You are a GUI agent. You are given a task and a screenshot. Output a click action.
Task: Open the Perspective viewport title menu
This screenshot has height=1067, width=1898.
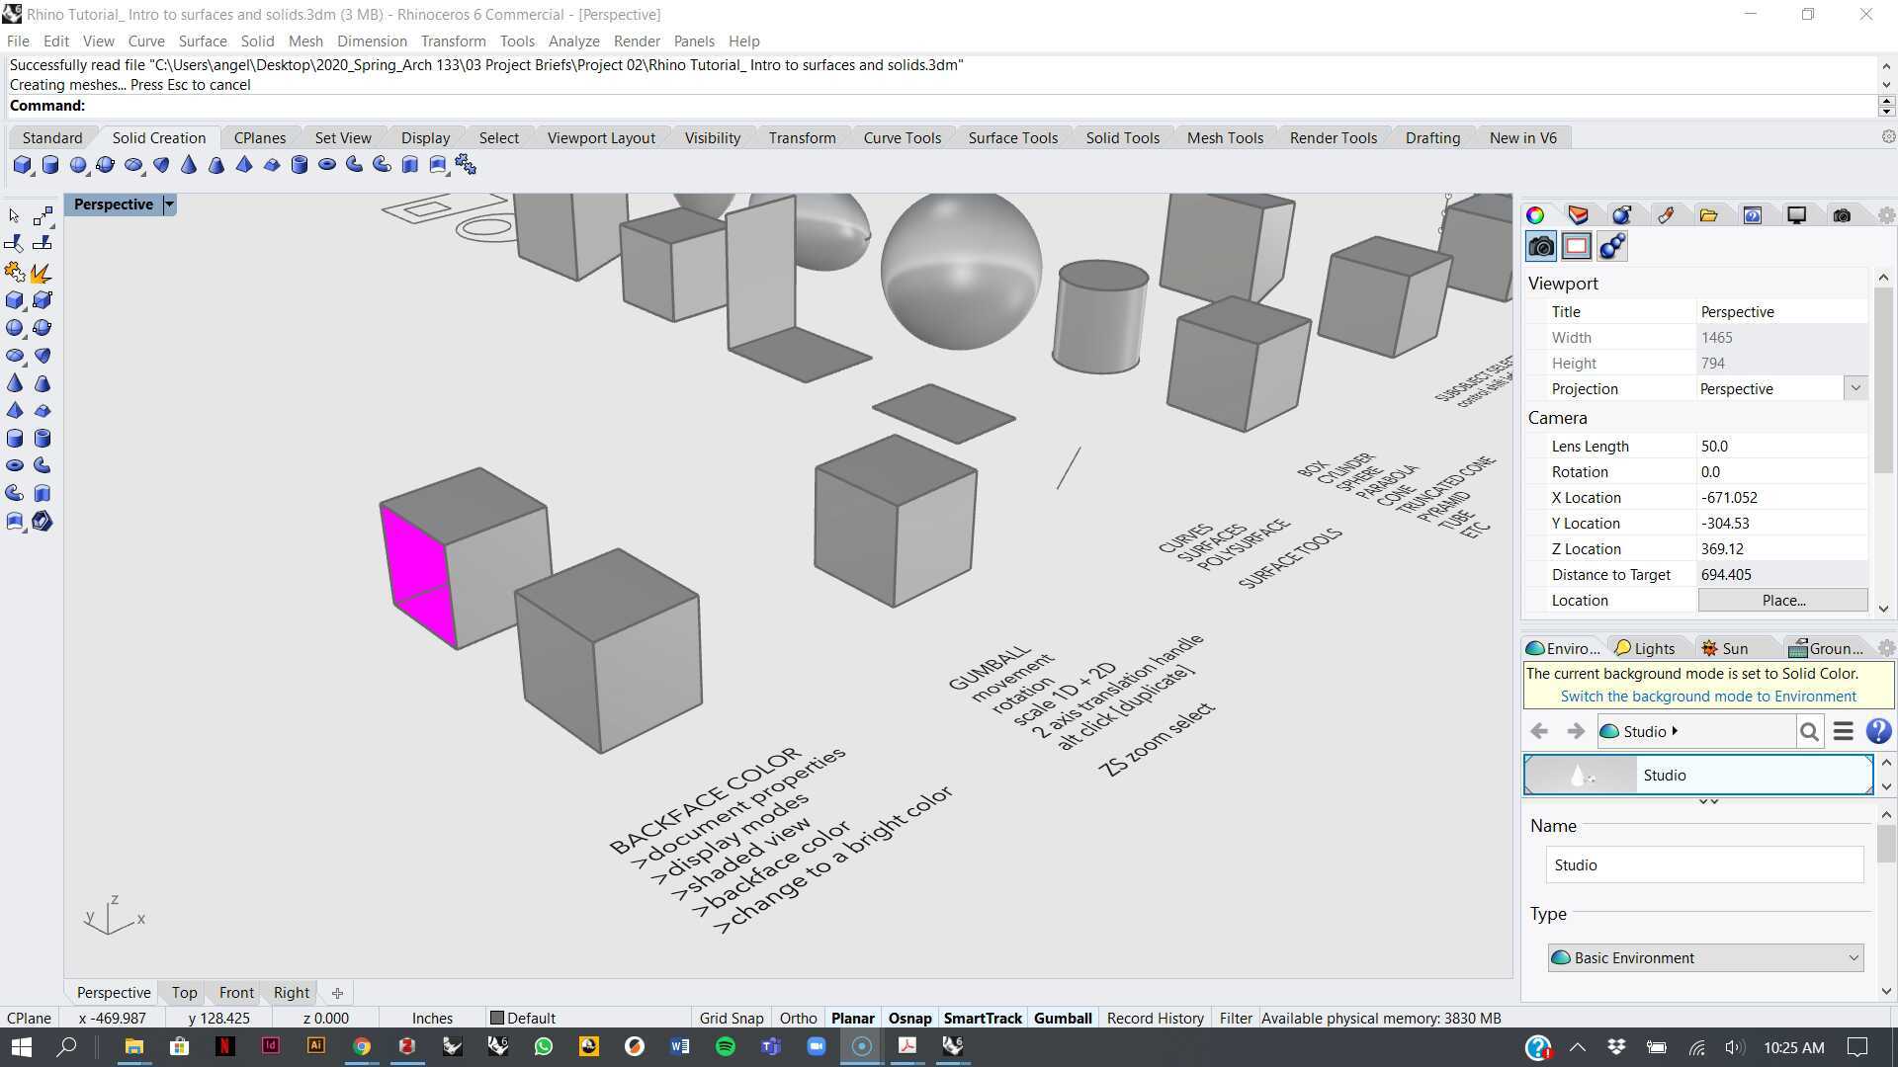point(167,205)
